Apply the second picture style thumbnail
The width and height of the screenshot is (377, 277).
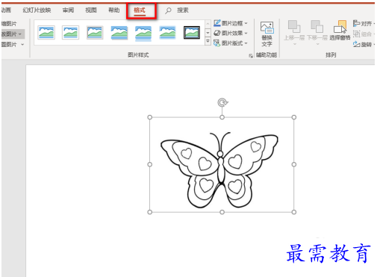click(x=70, y=33)
